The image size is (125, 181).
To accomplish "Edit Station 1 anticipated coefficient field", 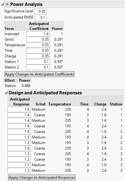I will [x=38, y=62].
